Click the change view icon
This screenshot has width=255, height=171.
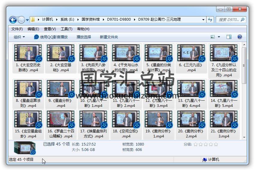(213, 37)
